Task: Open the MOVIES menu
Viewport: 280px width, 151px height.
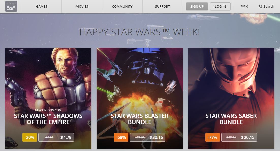Action: tap(82, 7)
